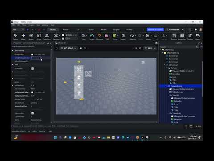Open the Home ribbon tab
The image size is (214, 161).
tap(53, 30)
